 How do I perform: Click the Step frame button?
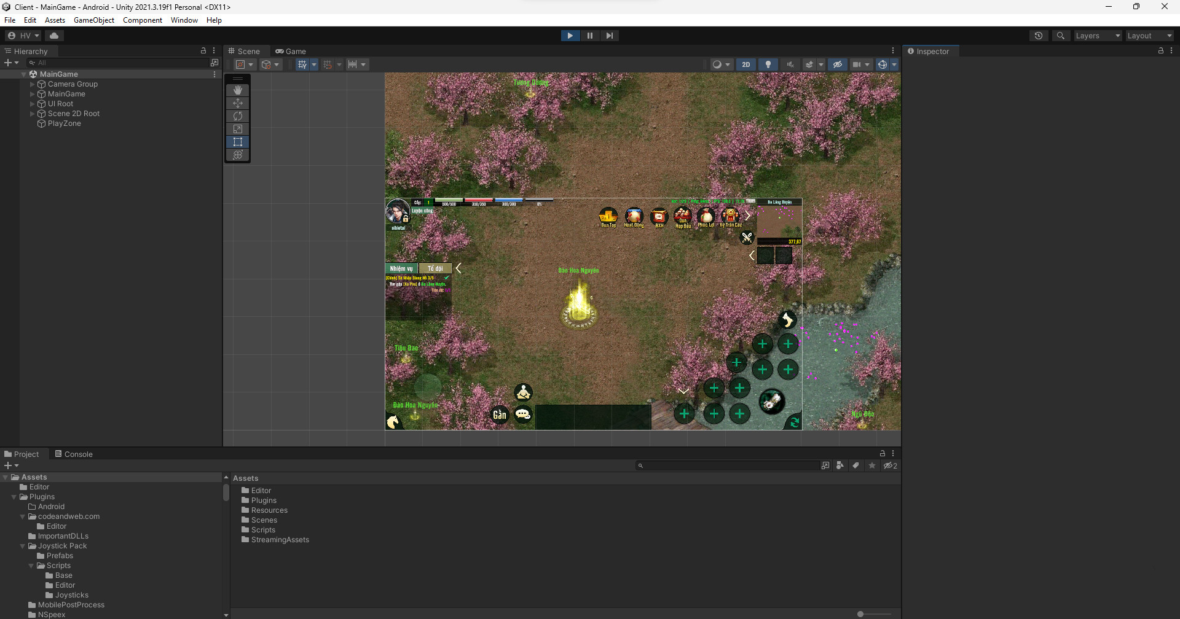pyautogui.click(x=609, y=36)
